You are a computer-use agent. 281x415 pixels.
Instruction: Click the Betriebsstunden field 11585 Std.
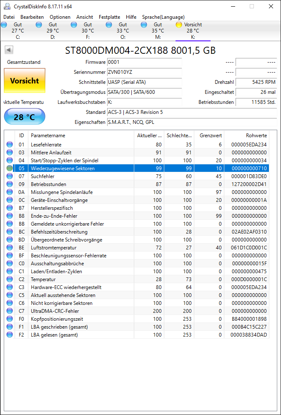[256, 102]
